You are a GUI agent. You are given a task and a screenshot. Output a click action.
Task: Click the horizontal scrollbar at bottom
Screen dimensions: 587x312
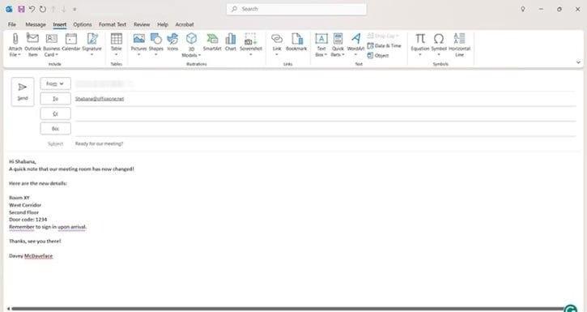287,309
